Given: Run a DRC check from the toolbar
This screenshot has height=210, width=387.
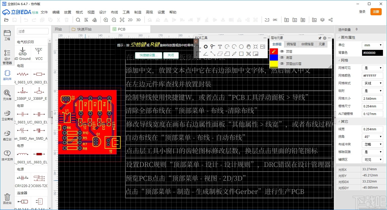Looking at the screenshot, I should click(x=275, y=20).
